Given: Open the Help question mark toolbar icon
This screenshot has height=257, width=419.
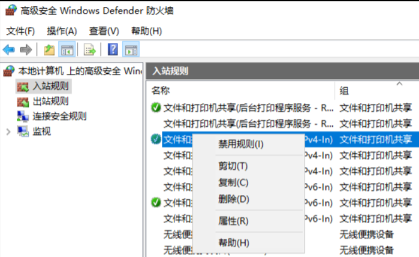Looking at the screenshot, I should coord(113,50).
